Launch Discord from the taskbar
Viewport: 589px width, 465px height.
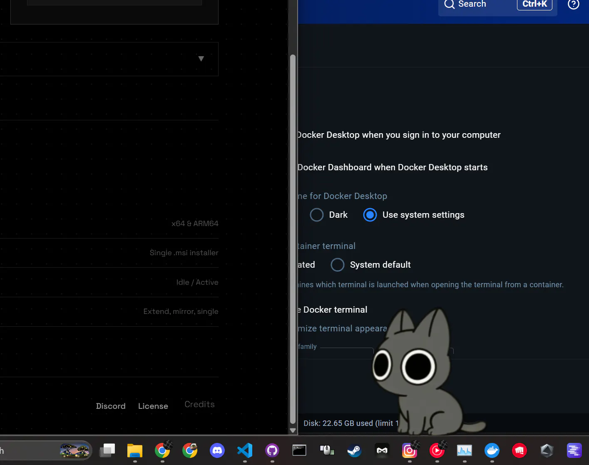pos(217,450)
